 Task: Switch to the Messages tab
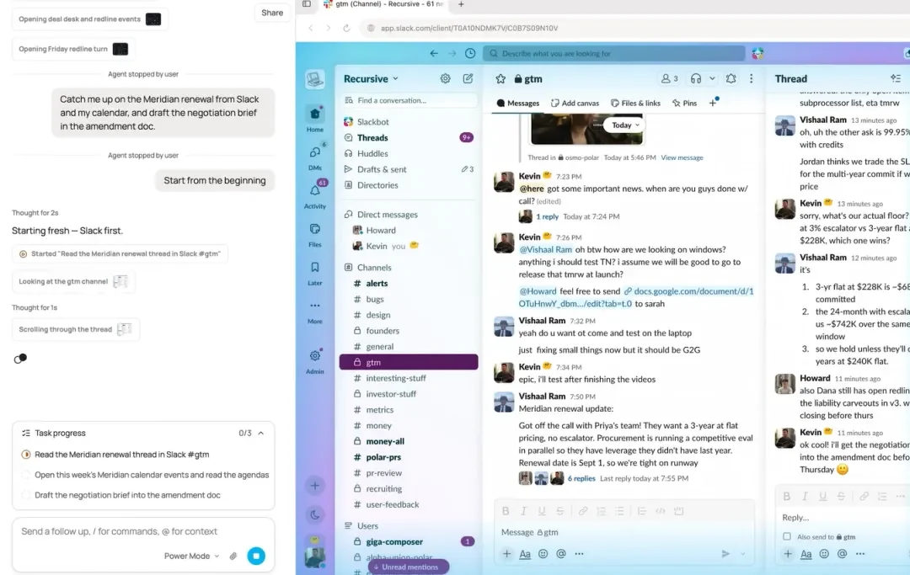(517, 104)
